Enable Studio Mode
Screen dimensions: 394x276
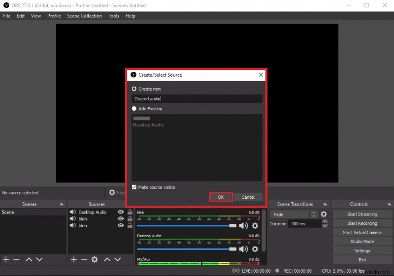pyautogui.click(x=362, y=242)
